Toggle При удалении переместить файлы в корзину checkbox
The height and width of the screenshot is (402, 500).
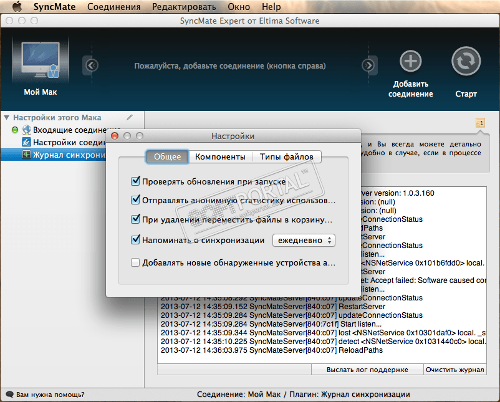tap(135, 219)
